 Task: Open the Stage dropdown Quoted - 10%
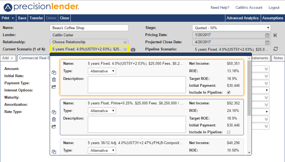(x=231, y=28)
